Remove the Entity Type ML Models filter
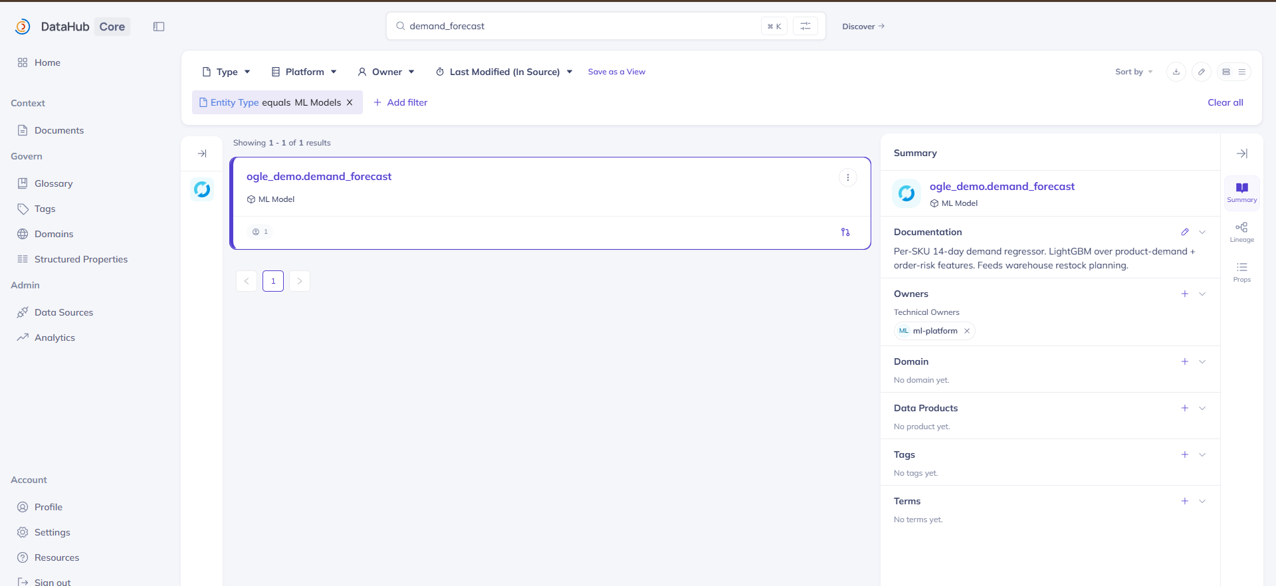 [x=350, y=102]
